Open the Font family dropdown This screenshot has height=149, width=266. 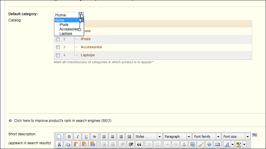click(206, 136)
